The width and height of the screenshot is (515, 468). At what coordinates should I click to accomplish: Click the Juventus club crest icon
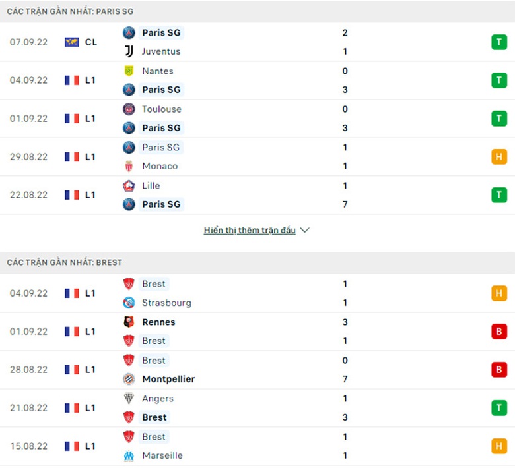pyautogui.click(x=129, y=51)
